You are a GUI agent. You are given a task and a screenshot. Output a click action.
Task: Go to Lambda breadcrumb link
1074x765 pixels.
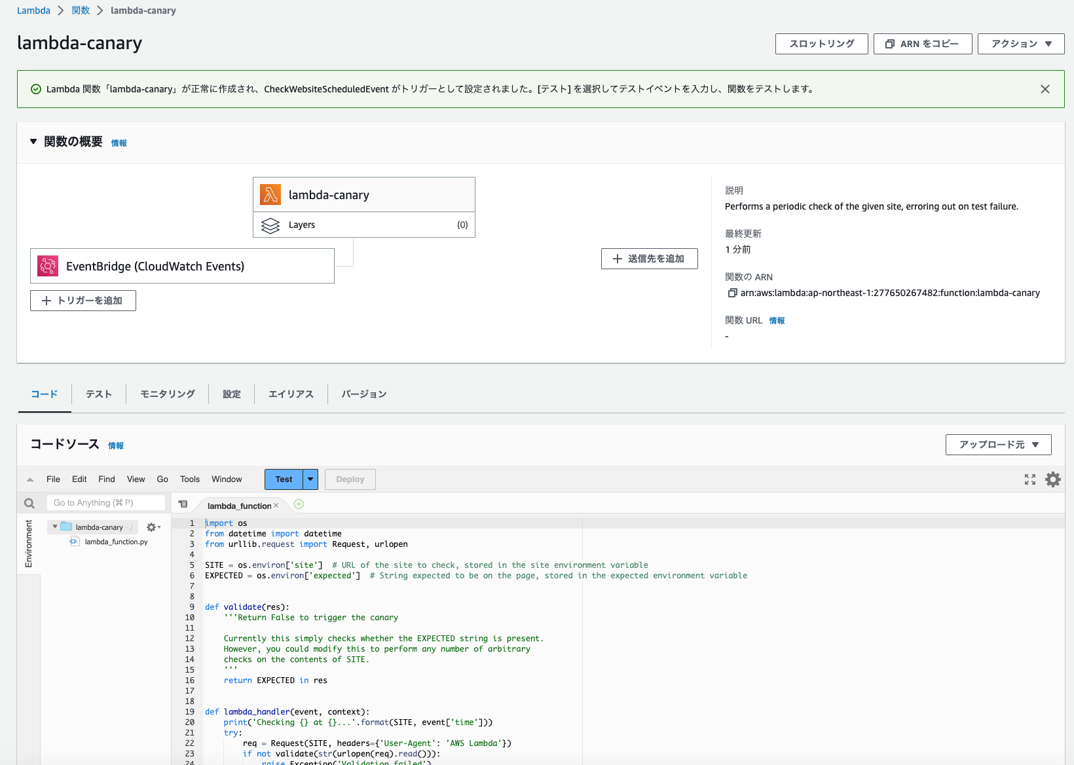click(x=33, y=10)
